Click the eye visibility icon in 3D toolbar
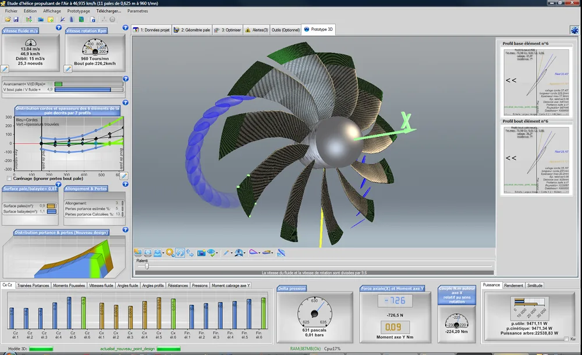 tap(212, 253)
